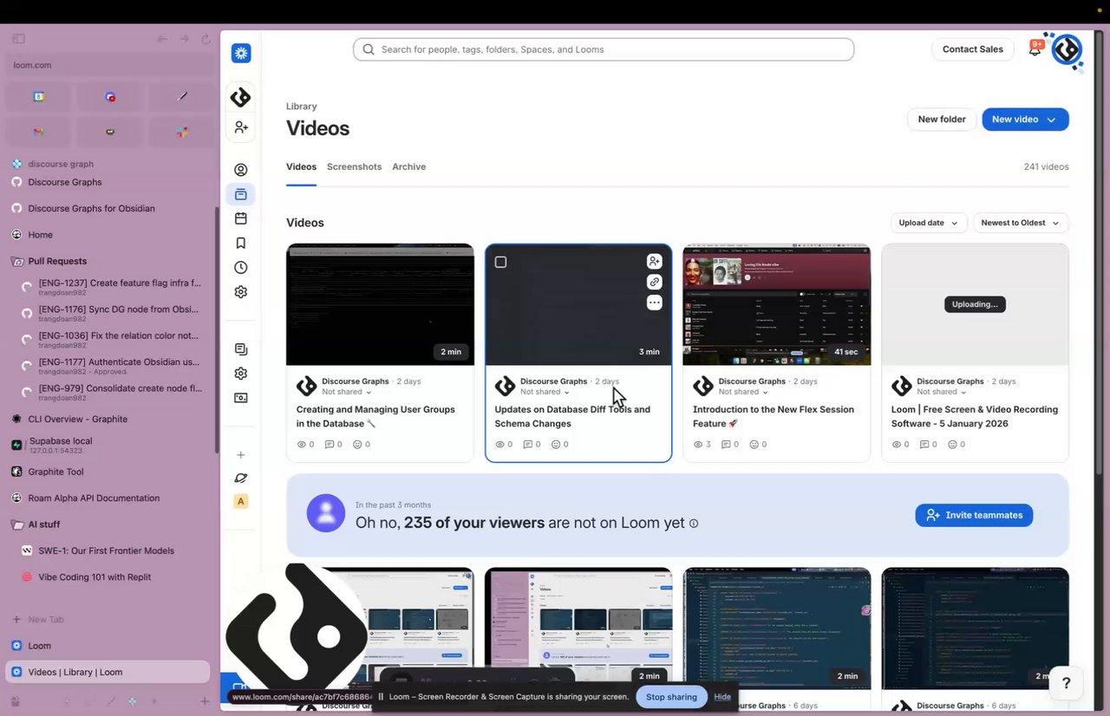Click the notes document icon in Loom sidebar
The image size is (1110, 716).
tap(241, 349)
